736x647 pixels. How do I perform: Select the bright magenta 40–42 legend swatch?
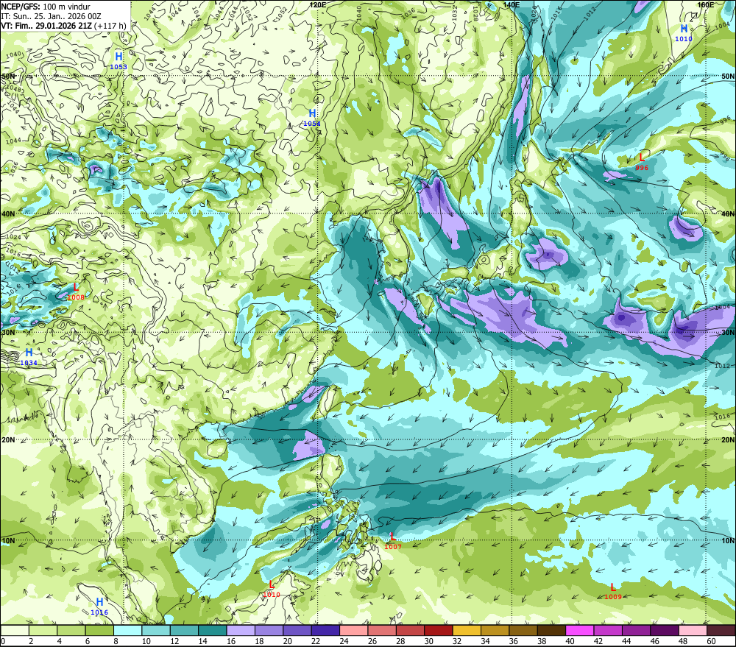pyautogui.click(x=580, y=631)
